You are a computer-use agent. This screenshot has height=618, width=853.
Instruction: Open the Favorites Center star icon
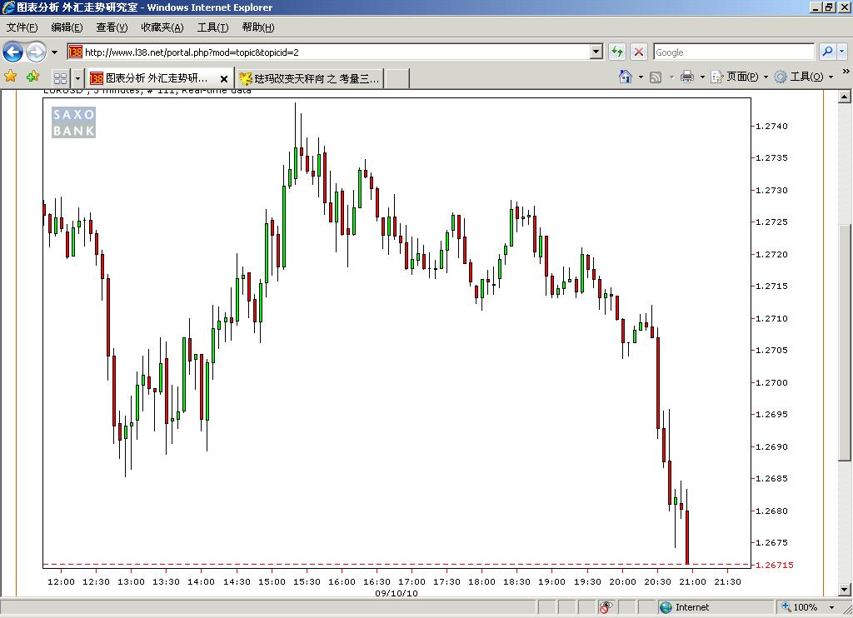[x=10, y=77]
